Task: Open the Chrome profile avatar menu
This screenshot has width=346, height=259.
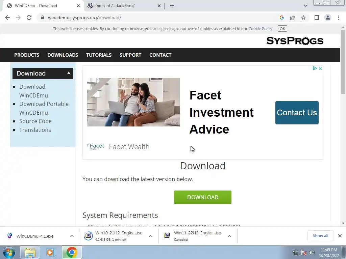Action: [328, 18]
